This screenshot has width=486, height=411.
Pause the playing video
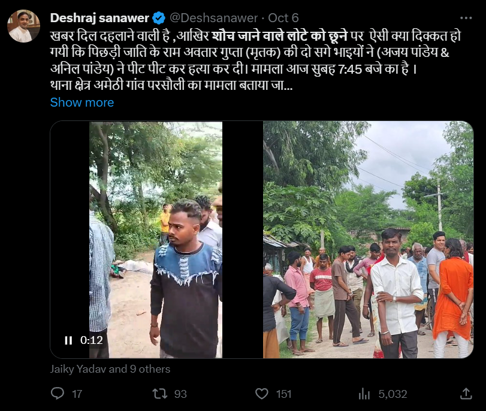pyautogui.click(x=68, y=340)
